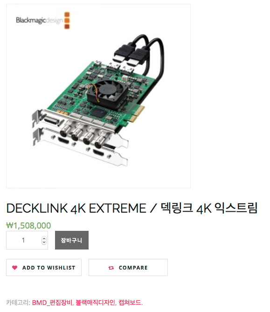Screen dimensions: 270x312
Task: Open the BMD_편집장비 category link
Action: click(52, 303)
